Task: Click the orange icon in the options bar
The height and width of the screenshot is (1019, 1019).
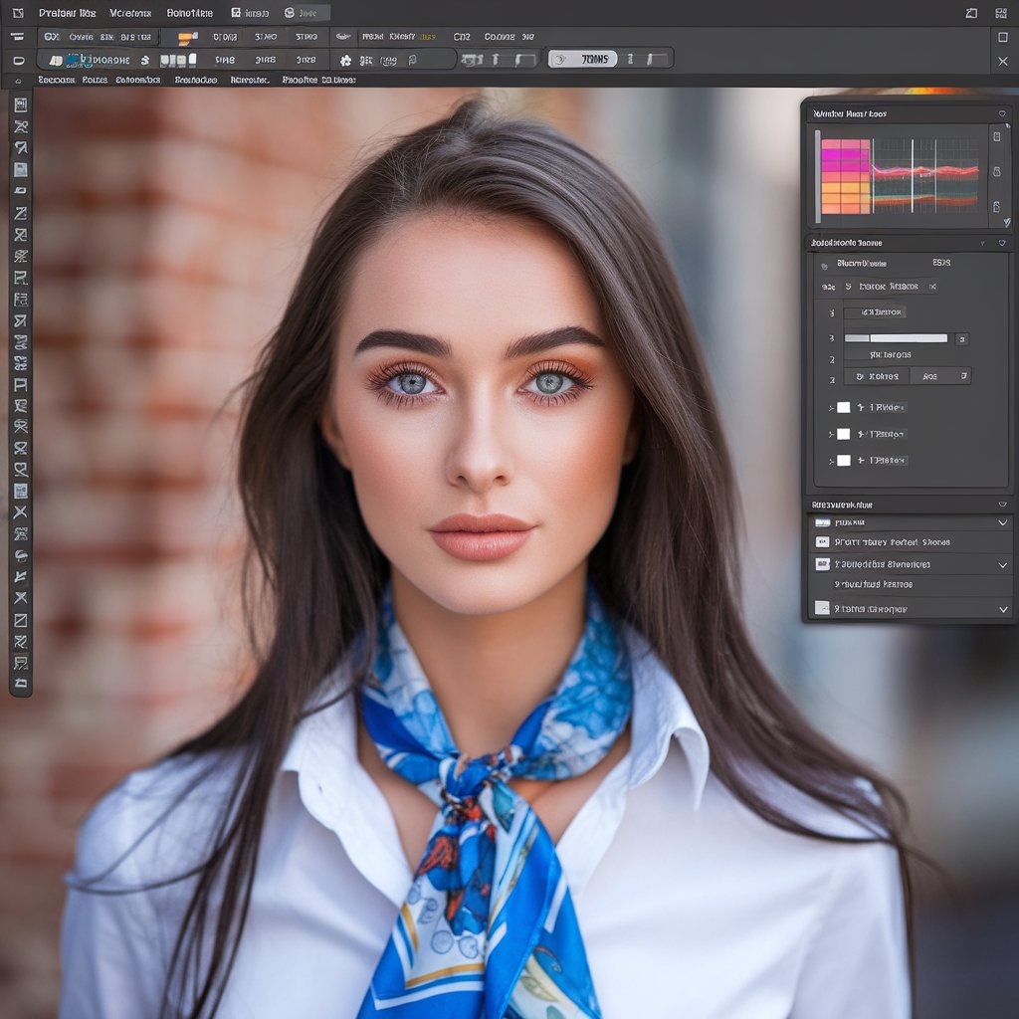Action: coord(187,37)
